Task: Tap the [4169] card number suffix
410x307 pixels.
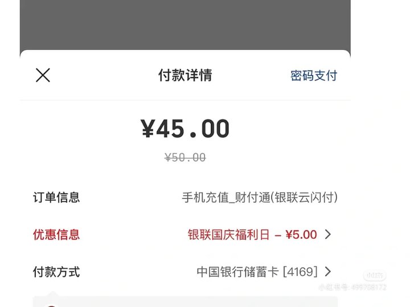Action: 301,272
